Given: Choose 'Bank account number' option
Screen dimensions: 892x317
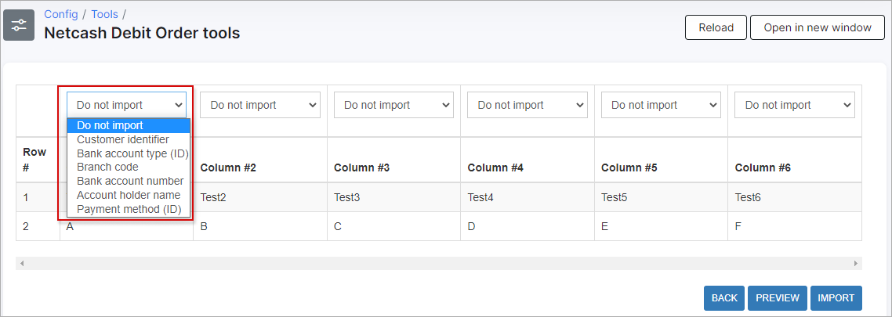Looking at the screenshot, I should click(x=129, y=181).
